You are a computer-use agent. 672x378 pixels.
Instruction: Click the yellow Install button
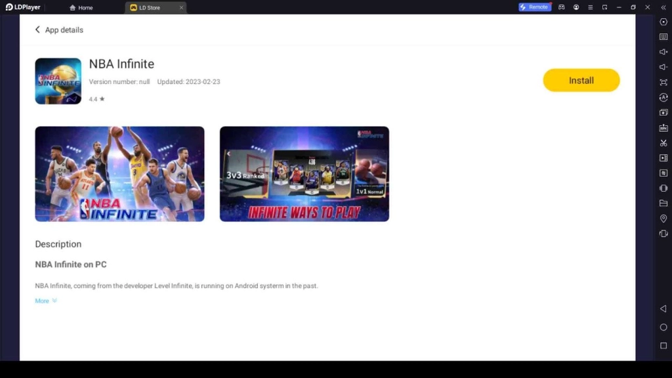coord(581,80)
